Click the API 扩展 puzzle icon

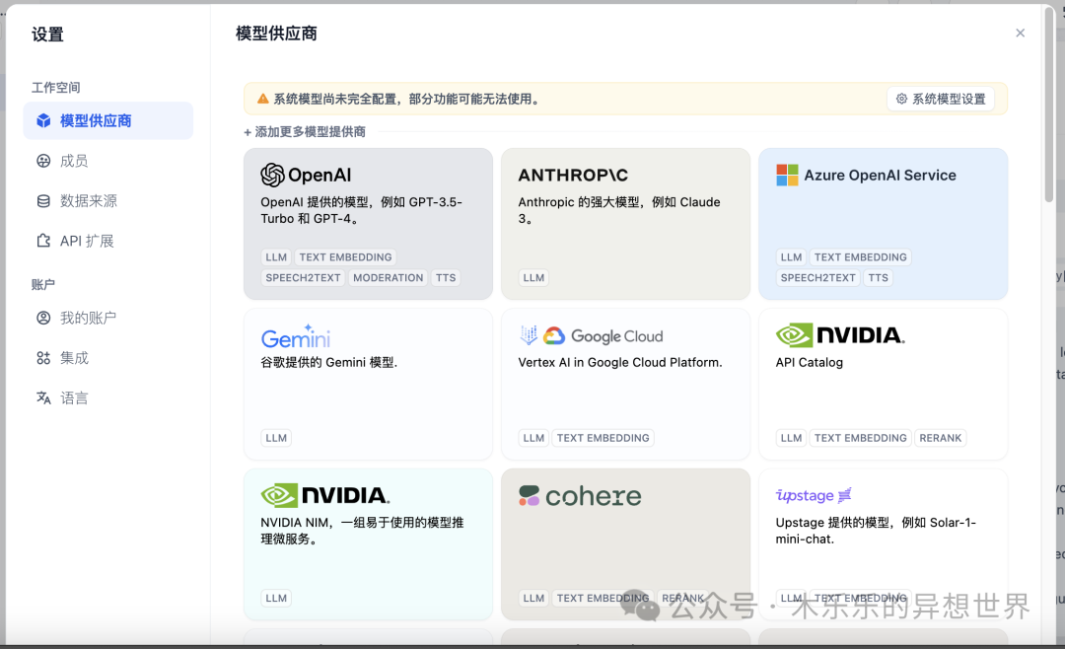coord(43,241)
